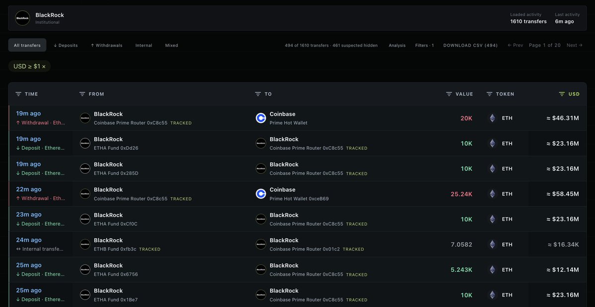Go back with the Prev page button
Screen dimensions: 595x307
point(515,46)
